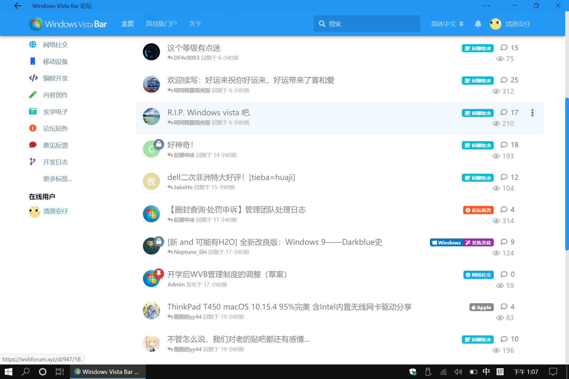Click the avatar of 这个等级有点迷 post

point(151,52)
